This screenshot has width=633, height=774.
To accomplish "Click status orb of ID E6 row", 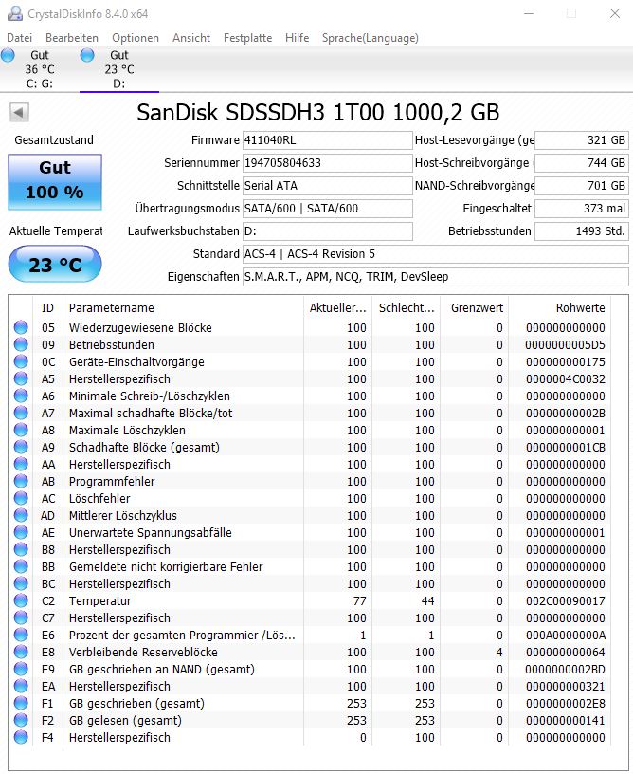I will (21, 635).
